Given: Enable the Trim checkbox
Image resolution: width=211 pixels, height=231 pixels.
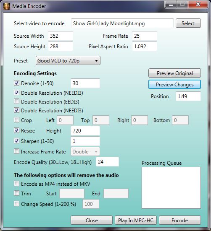Looking at the screenshot, I should pos(16,193).
